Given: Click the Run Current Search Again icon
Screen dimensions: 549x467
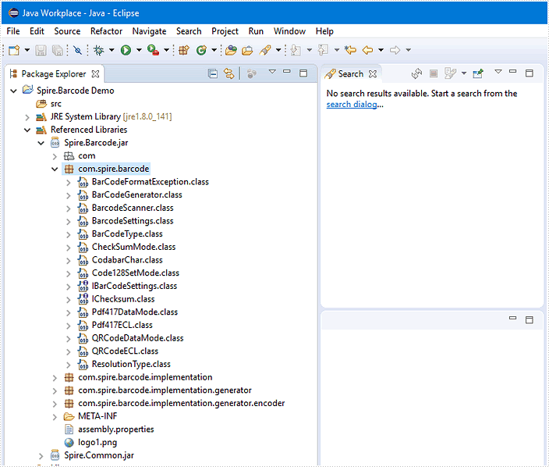Looking at the screenshot, I should 416,73.
